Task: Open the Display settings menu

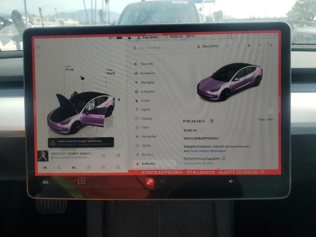Action: (x=144, y=118)
